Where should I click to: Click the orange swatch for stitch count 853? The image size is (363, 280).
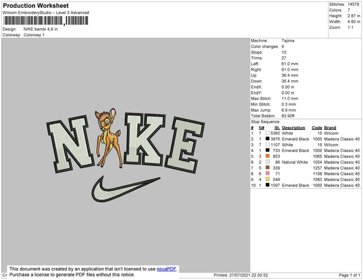tap(267, 156)
